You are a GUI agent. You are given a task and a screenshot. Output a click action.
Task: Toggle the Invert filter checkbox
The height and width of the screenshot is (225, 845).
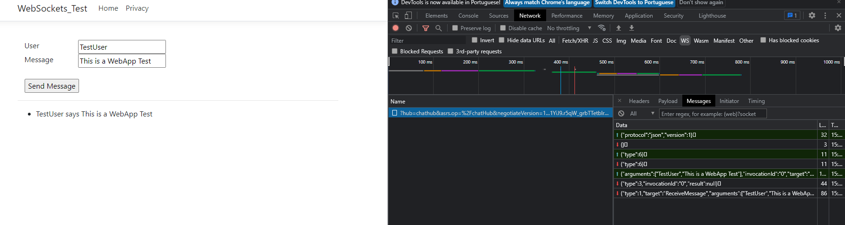(x=475, y=40)
